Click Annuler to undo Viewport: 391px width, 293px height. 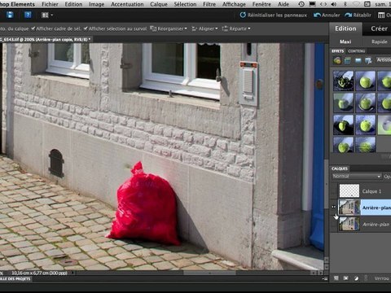(x=327, y=15)
